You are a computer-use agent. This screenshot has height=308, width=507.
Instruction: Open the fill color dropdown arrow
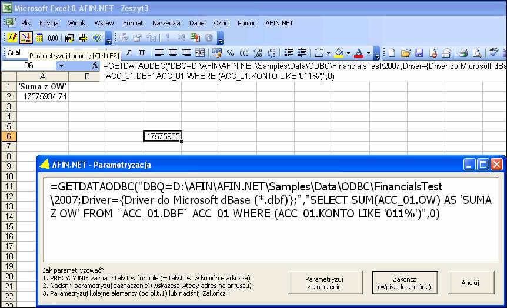click(348, 53)
